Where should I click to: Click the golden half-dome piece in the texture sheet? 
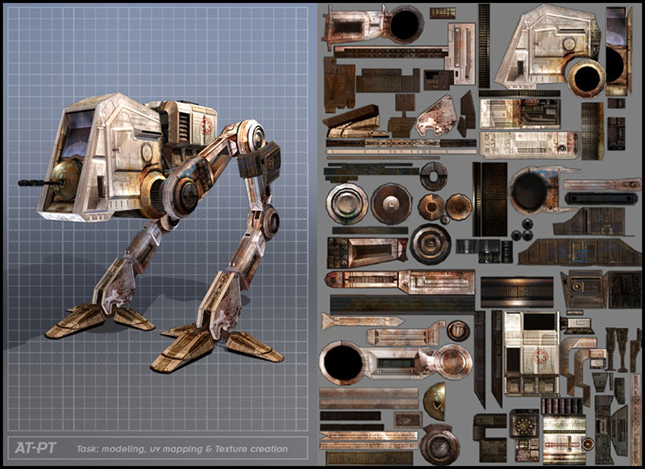435,401
